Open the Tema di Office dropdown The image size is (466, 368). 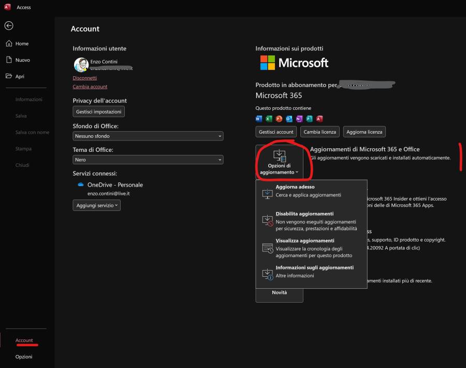click(x=148, y=160)
